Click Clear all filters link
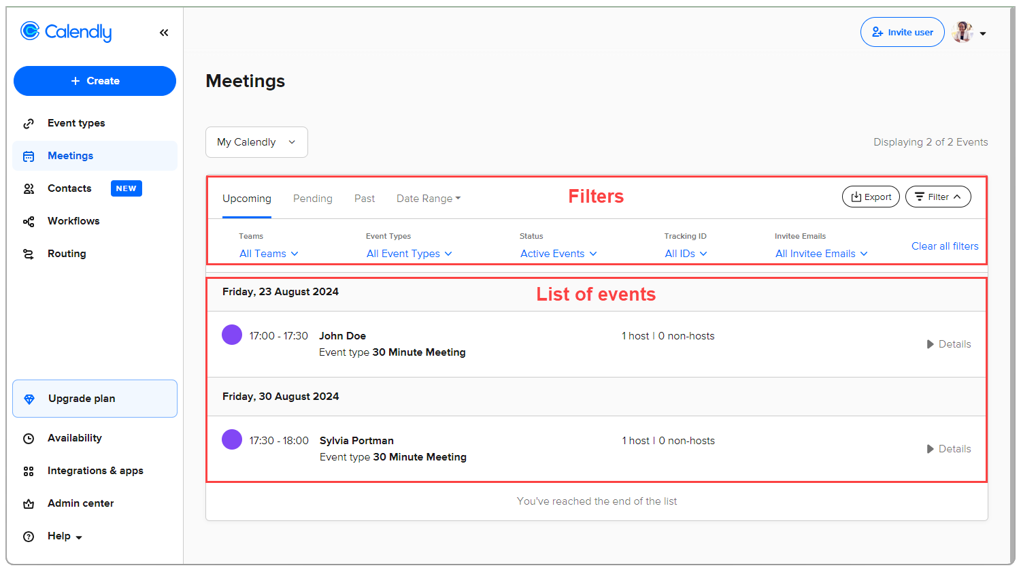The height and width of the screenshot is (570, 1021). pos(945,246)
